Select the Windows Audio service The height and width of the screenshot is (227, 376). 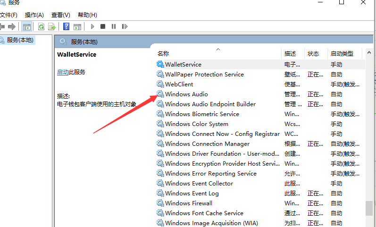[x=260, y=94]
